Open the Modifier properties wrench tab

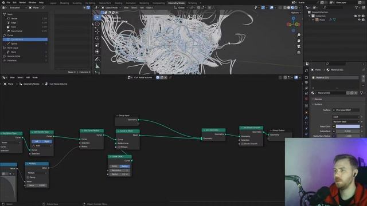point(306,118)
